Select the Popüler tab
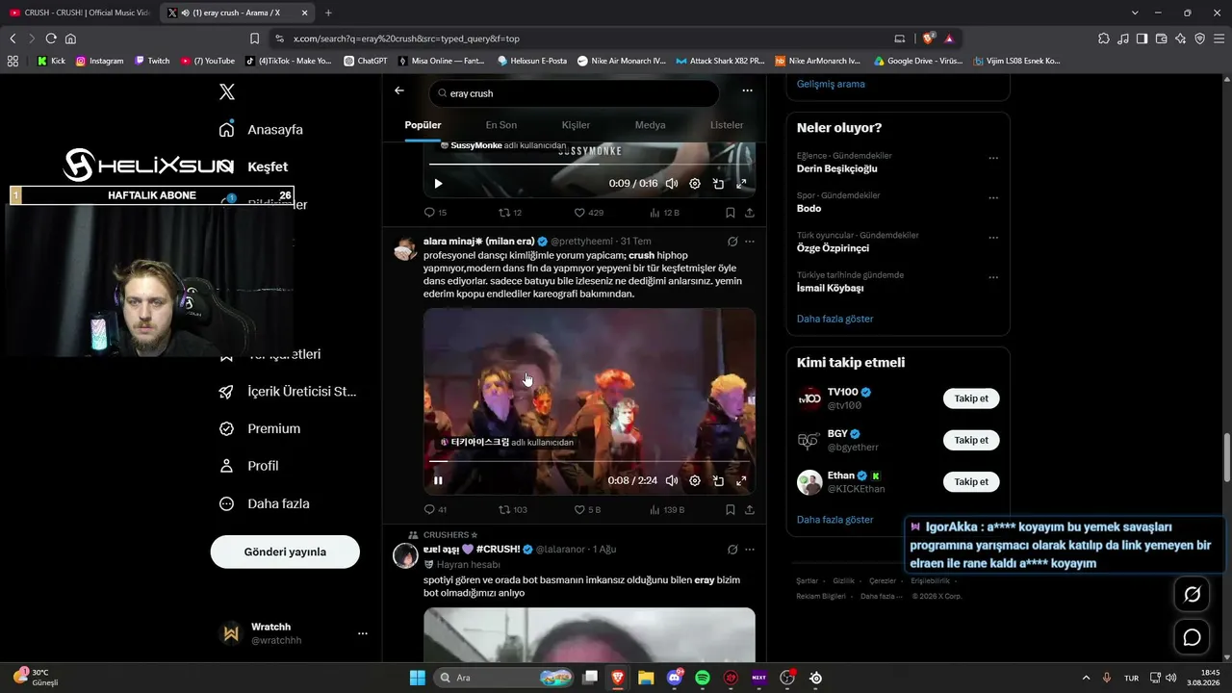1232x693 pixels. pyautogui.click(x=423, y=125)
